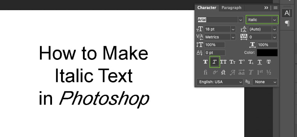Open the leading (Auto) dropdown arrow
This screenshot has height=137, width=297.
(x=275, y=29)
